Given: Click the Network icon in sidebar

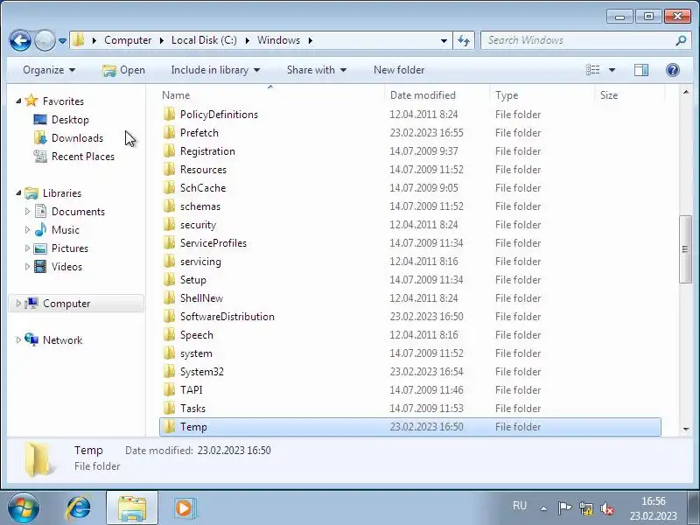Looking at the screenshot, I should pyautogui.click(x=31, y=339).
